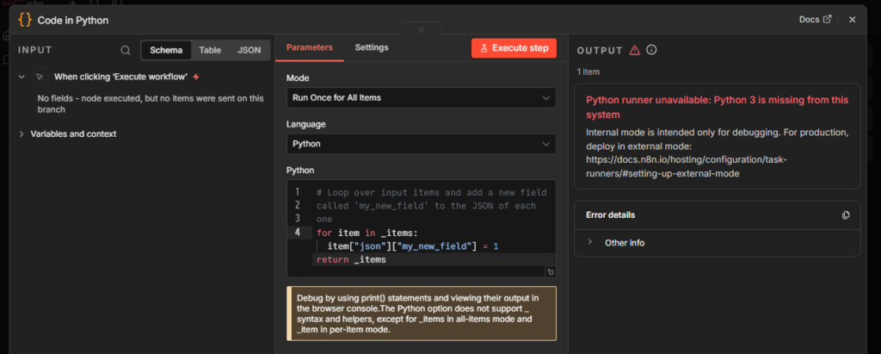Click the trigger cursor icon in input
Image resolution: width=881 pixels, height=354 pixels.
point(40,77)
